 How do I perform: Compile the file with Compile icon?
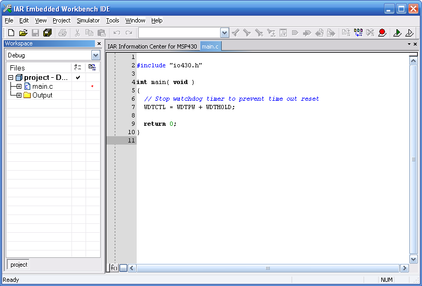[346, 33]
